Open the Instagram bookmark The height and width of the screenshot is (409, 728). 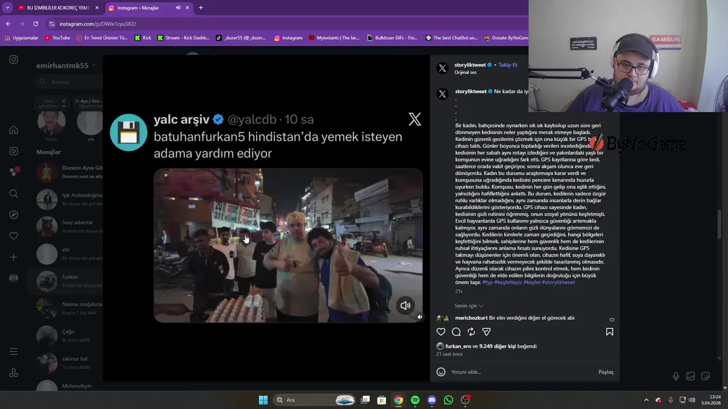pos(288,38)
